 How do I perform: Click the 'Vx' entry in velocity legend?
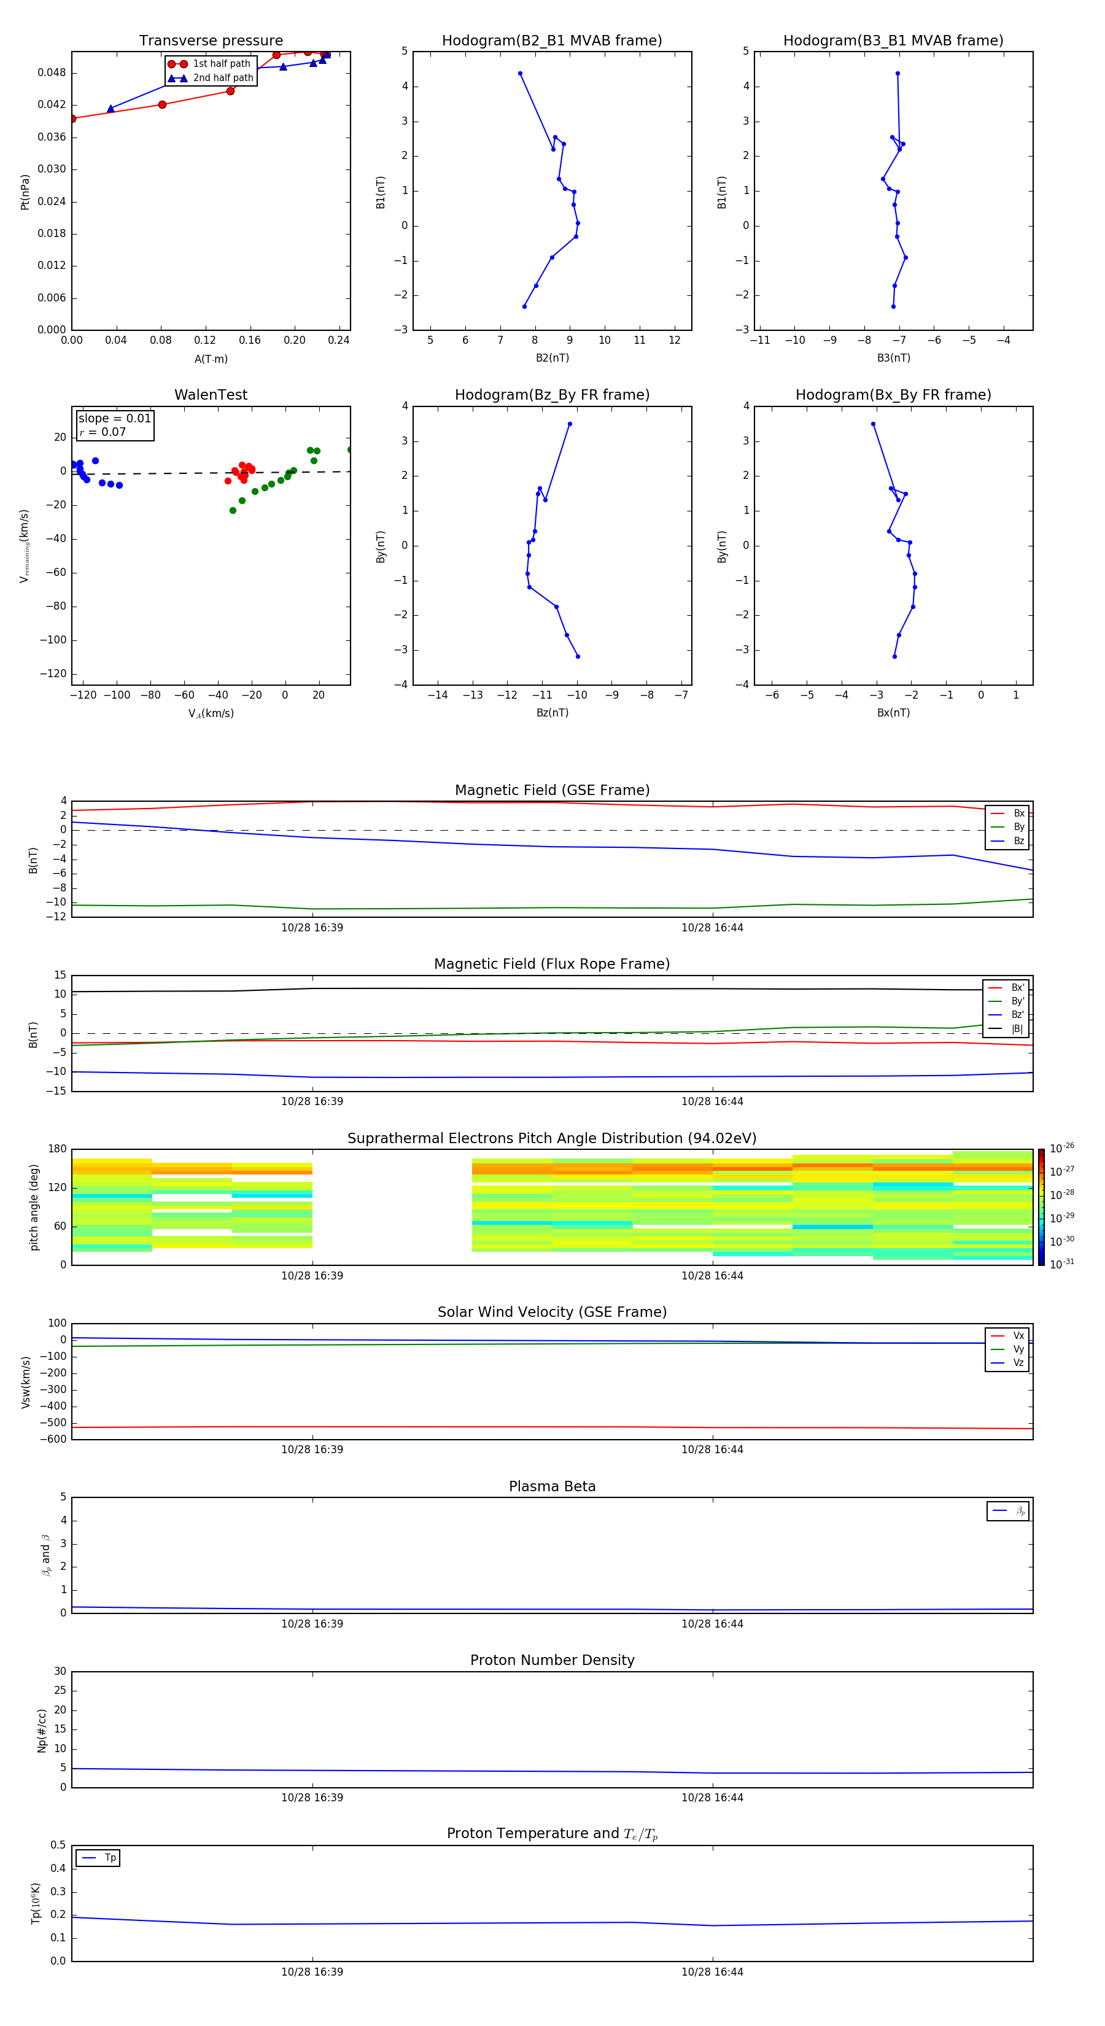(x=1007, y=1335)
